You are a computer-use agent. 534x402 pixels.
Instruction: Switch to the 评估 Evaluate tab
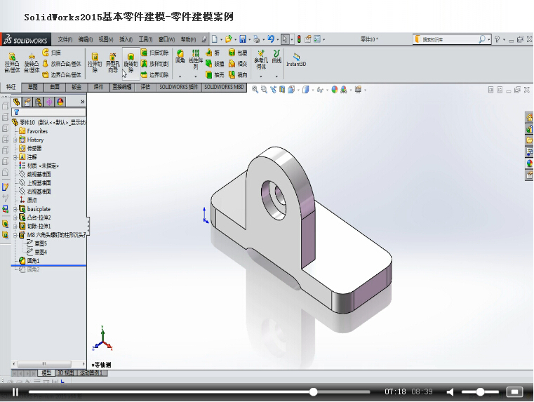tap(145, 88)
